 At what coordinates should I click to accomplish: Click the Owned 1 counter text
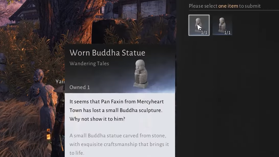[x=80, y=87]
